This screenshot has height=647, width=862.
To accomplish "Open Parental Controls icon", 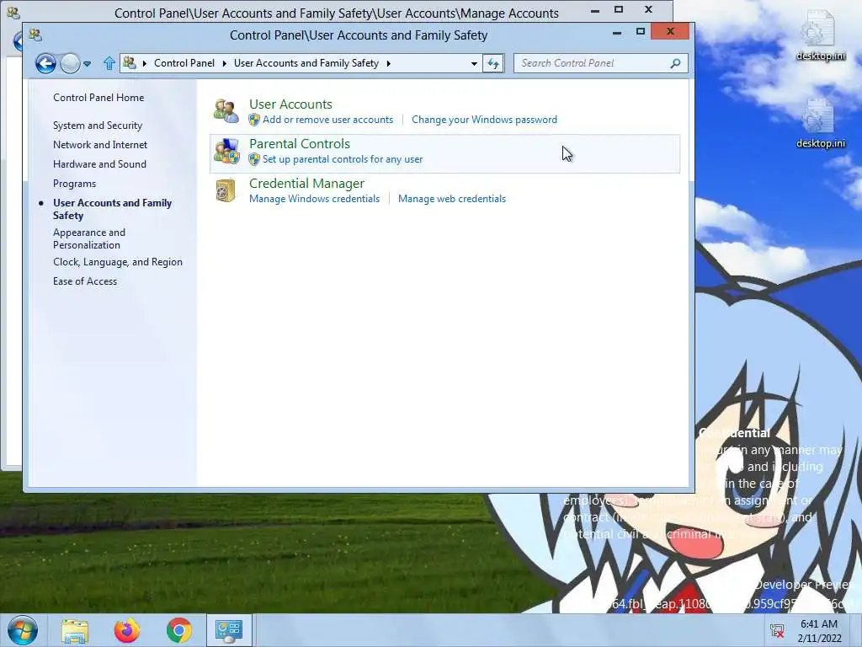I will [x=226, y=152].
